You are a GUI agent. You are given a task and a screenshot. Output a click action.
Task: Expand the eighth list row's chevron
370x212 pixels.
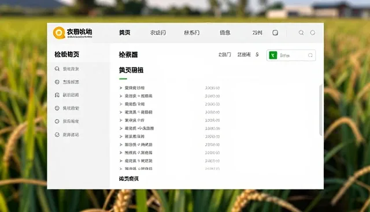(121, 145)
